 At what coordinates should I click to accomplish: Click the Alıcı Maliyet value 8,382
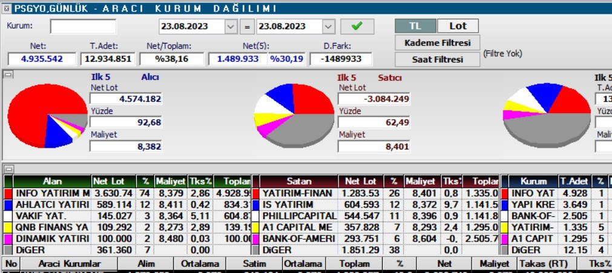click(x=126, y=146)
